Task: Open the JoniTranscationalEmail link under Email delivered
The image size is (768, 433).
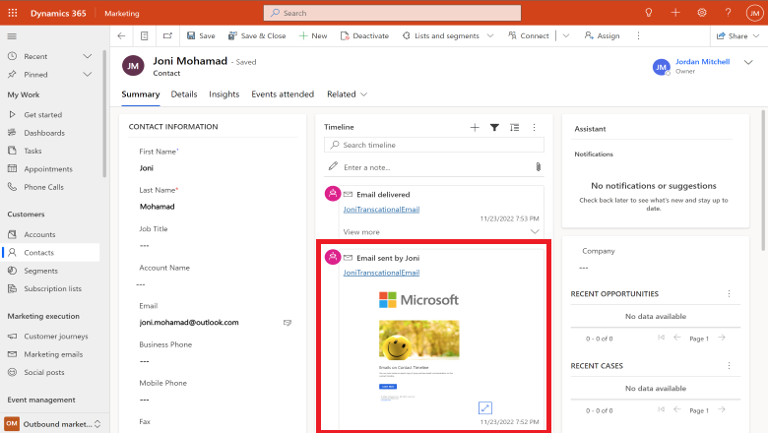Action: 381,209
